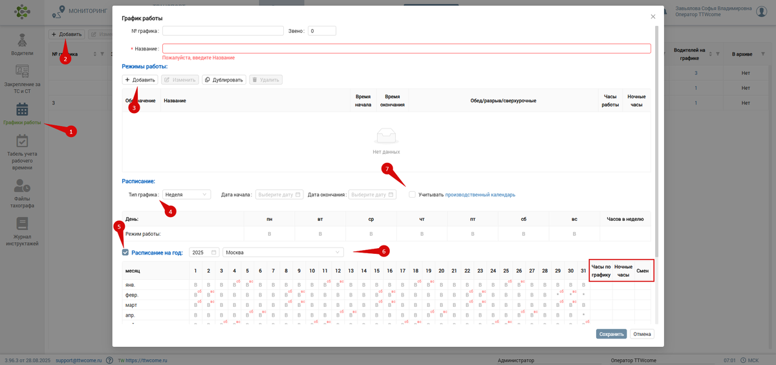The width and height of the screenshot is (776, 365).
Task: Click version 3.96.3 от 28.08.2025 text
Action: [x=28, y=360]
